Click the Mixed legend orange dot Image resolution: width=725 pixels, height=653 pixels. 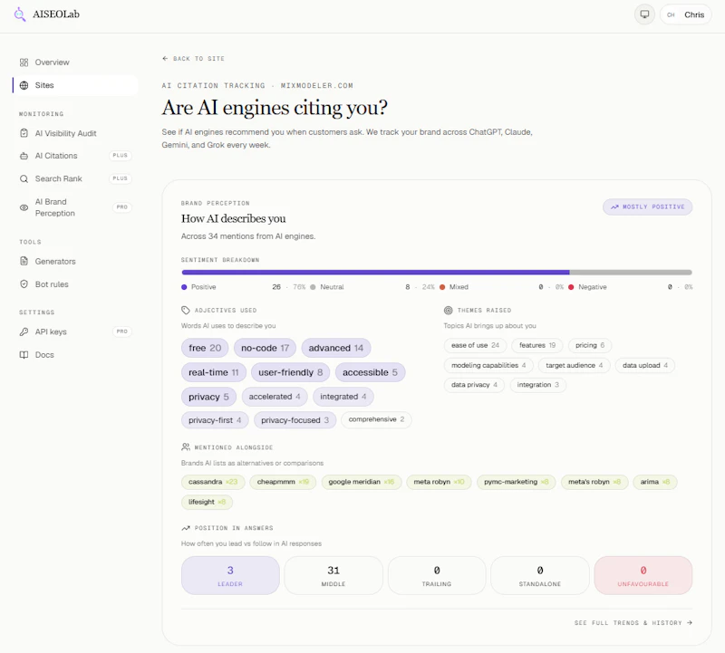pyautogui.click(x=442, y=287)
